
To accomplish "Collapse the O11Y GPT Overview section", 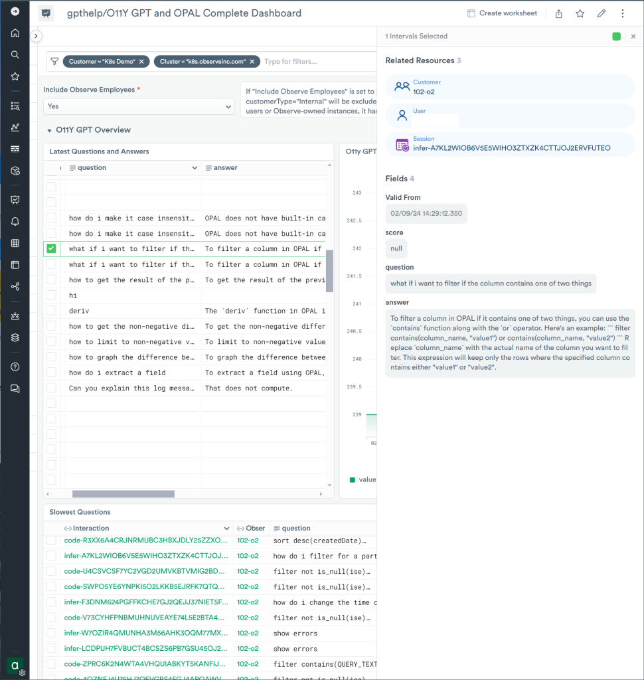I will (x=49, y=130).
